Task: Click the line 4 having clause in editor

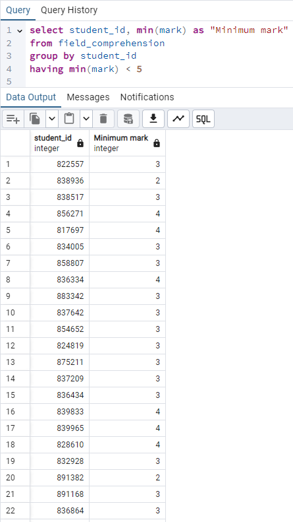Action: pyautogui.click(x=86, y=69)
